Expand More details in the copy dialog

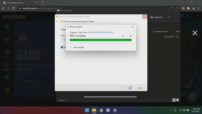click(77, 47)
